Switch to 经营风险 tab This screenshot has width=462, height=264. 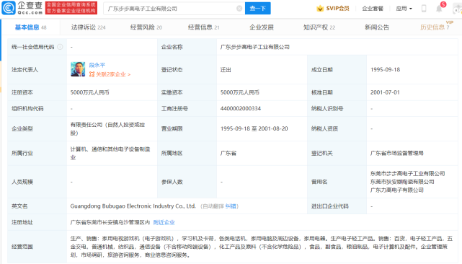146,27
